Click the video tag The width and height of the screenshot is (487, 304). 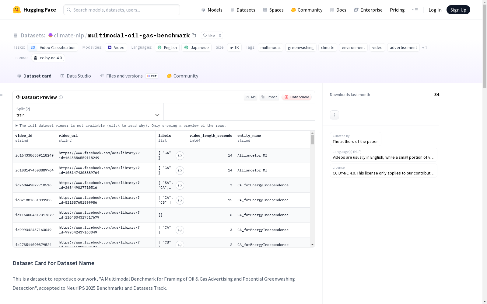(377, 47)
